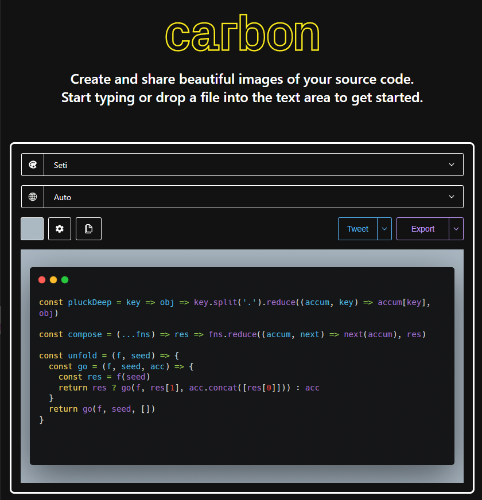Expand the Auto dropdown chevron

pos(452,197)
